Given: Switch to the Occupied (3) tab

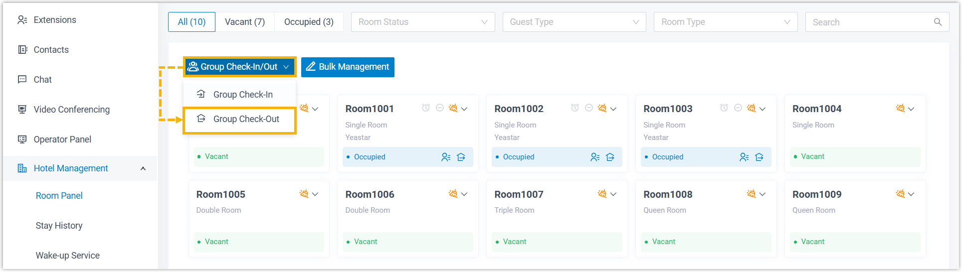Looking at the screenshot, I should (309, 22).
